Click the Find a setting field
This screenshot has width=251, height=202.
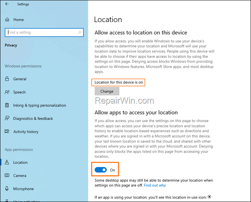(x=44, y=32)
